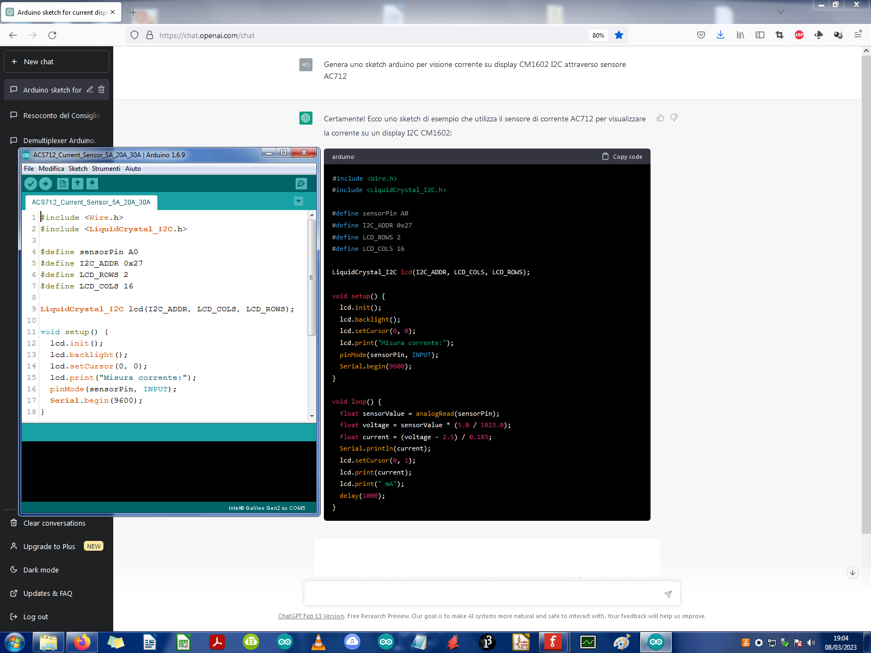Open a sketch with the upward-arrow toolbar icon
Screen dimensions: 871x653
78,184
